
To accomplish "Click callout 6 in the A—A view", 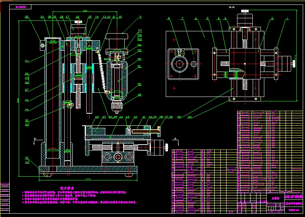I will tap(196, 18).
